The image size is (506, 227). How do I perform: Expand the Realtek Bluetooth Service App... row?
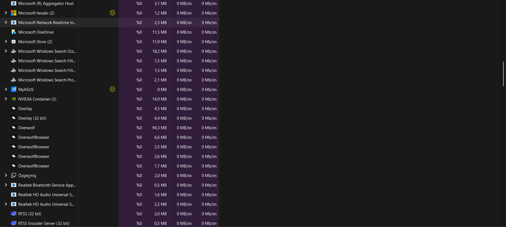[x=6, y=185]
